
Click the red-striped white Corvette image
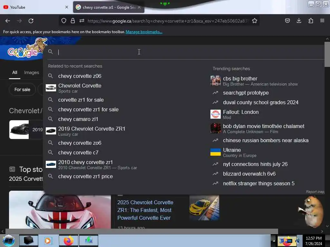pyautogui.click(x=60, y=210)
